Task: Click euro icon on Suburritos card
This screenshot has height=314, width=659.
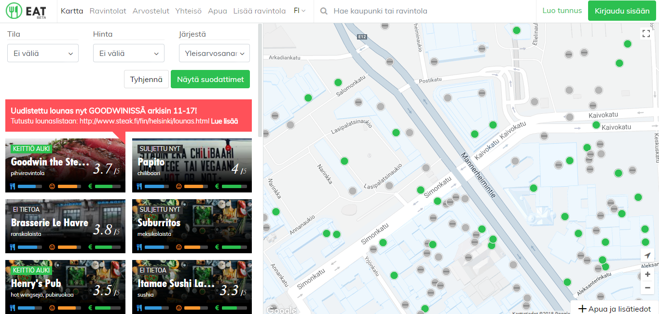Action: pos(217,247)
